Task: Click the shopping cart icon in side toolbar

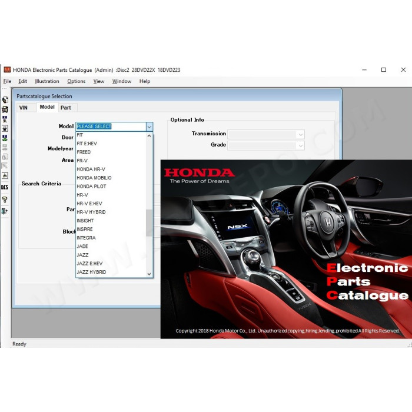Action: click(x=5, y=109)
